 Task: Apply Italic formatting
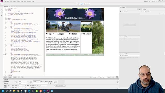coord(44,81)
